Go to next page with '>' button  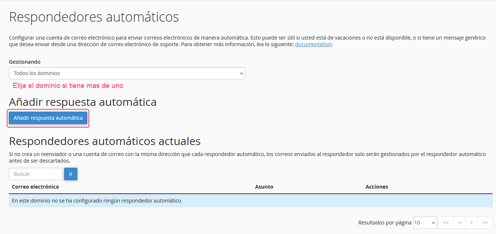(x=471, y=222)
